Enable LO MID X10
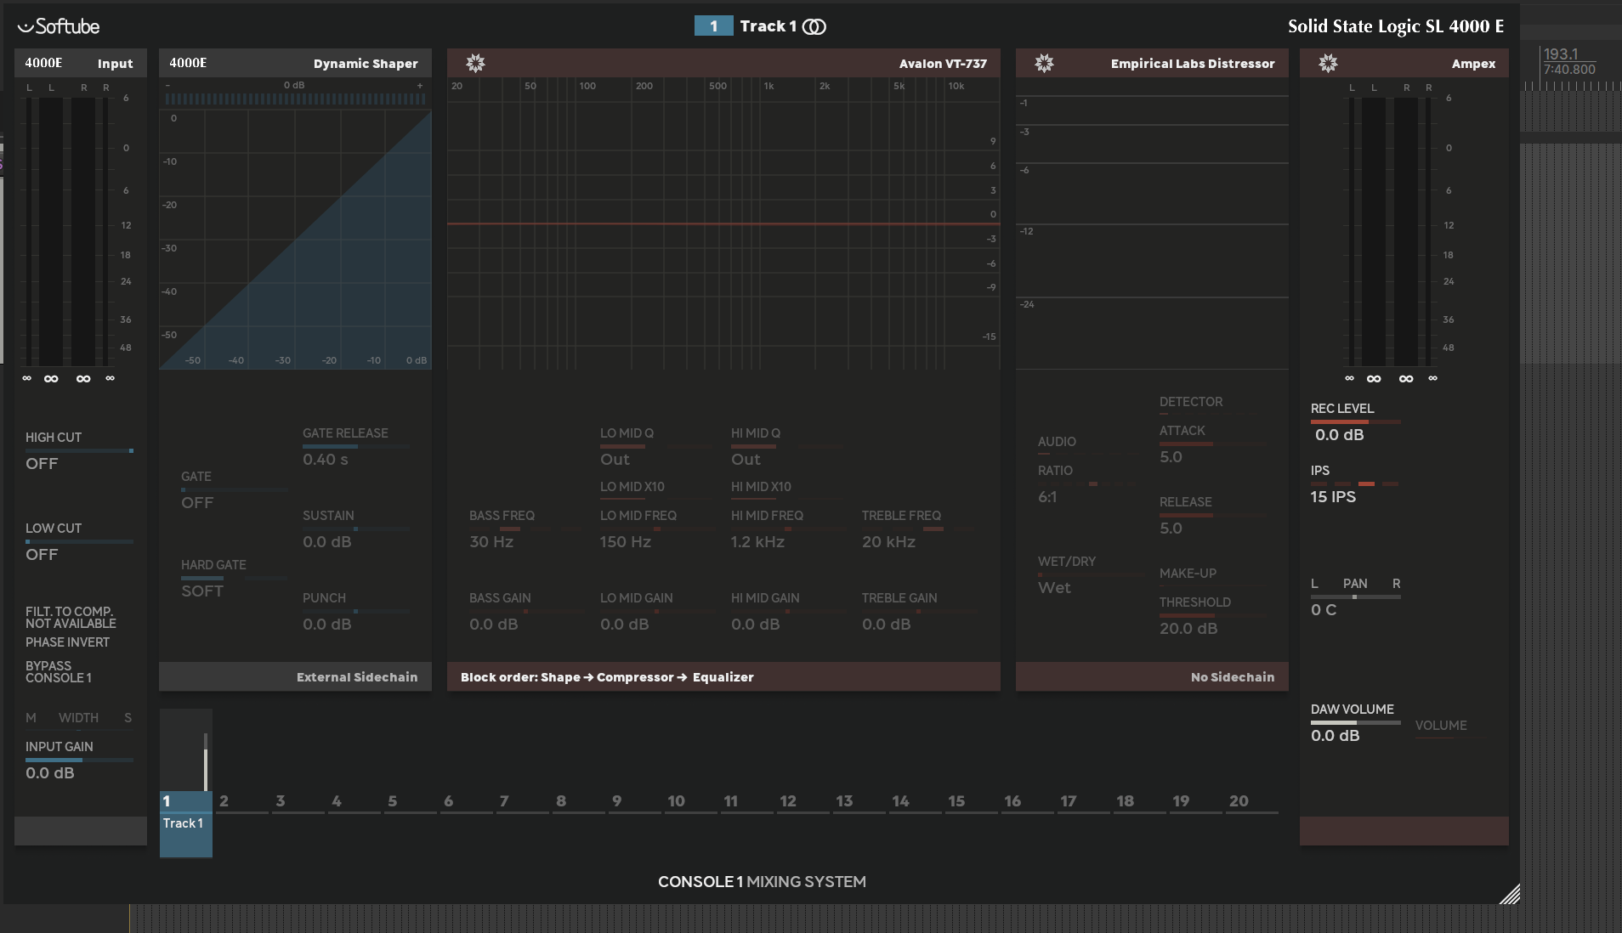The height and width of the screenshot is (933, 1622). (632, 487)
